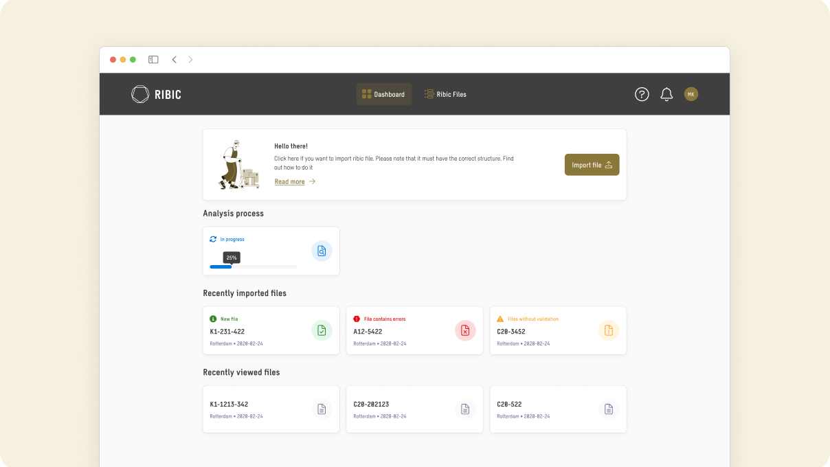Viewport: 830px width, 467px height.
Task: Go back with the browser back arrow
Action: point(174,60)
